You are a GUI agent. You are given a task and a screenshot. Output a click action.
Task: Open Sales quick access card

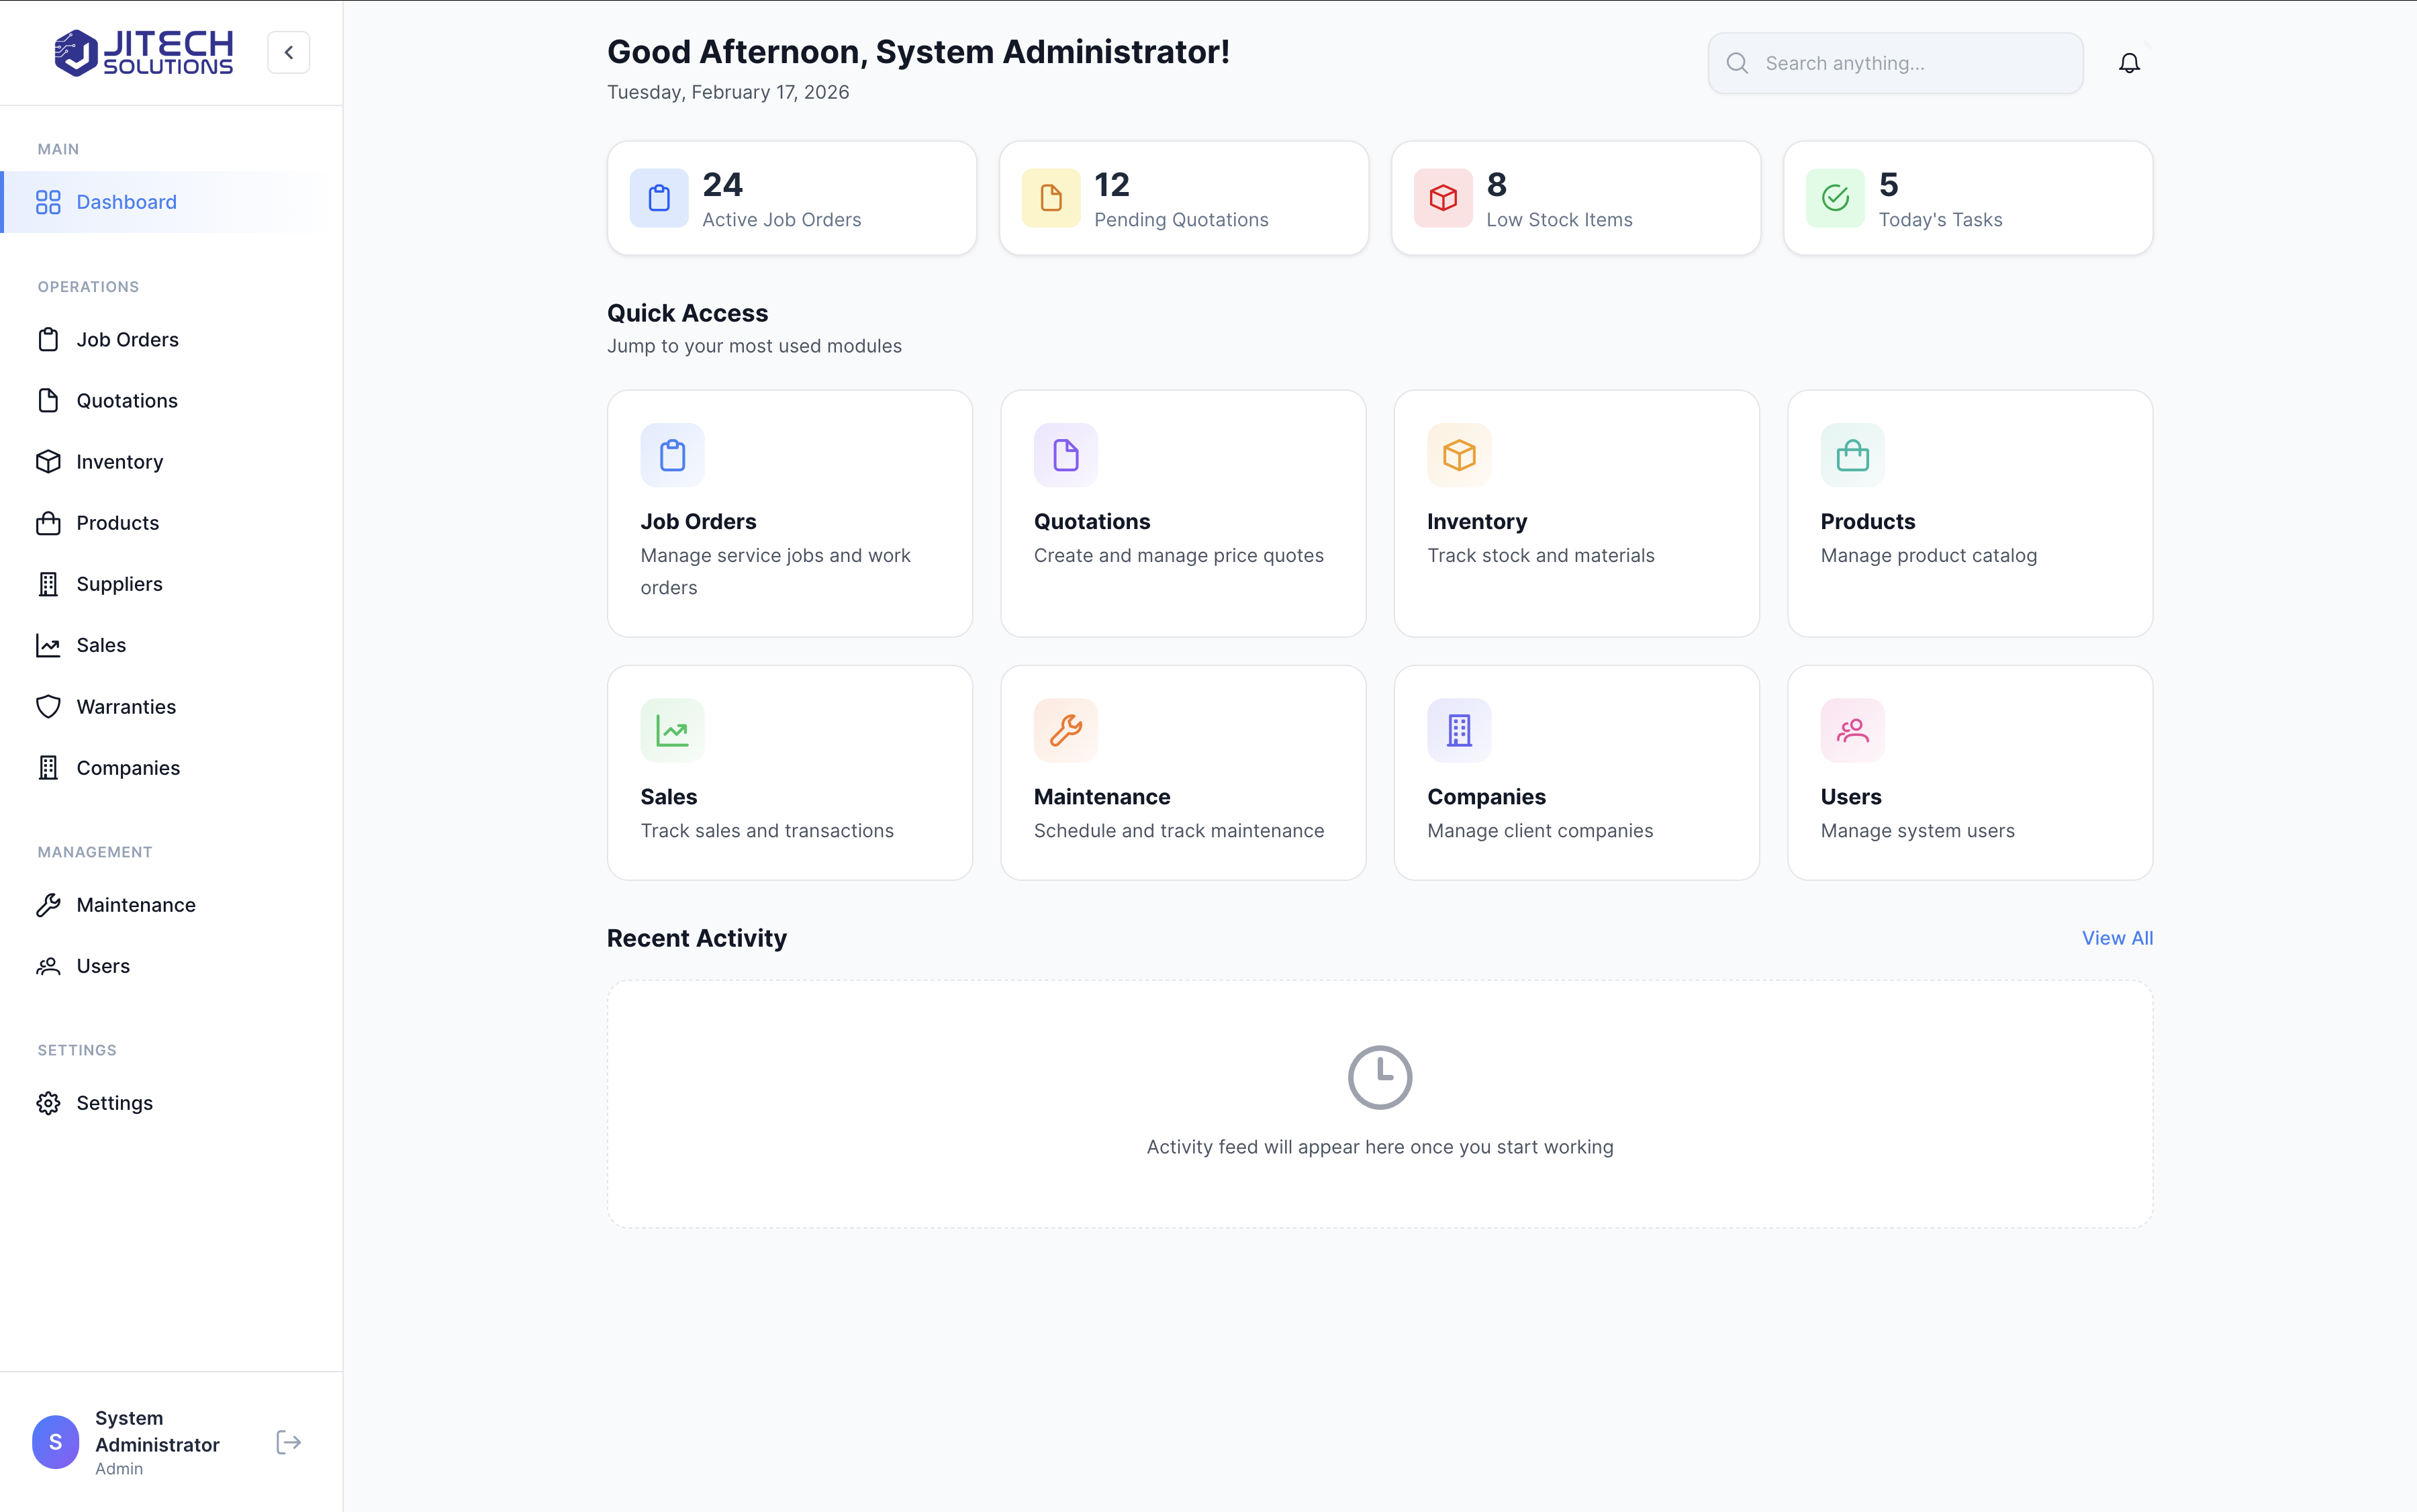(789, 773)
